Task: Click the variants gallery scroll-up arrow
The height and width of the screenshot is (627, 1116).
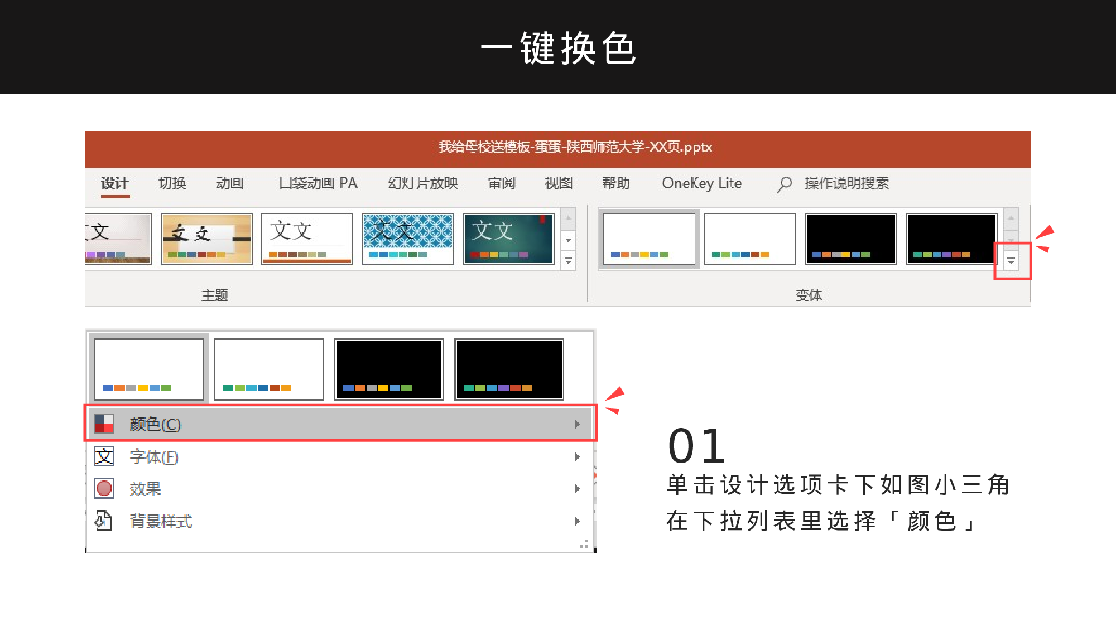Action: tap(1012, 218)
